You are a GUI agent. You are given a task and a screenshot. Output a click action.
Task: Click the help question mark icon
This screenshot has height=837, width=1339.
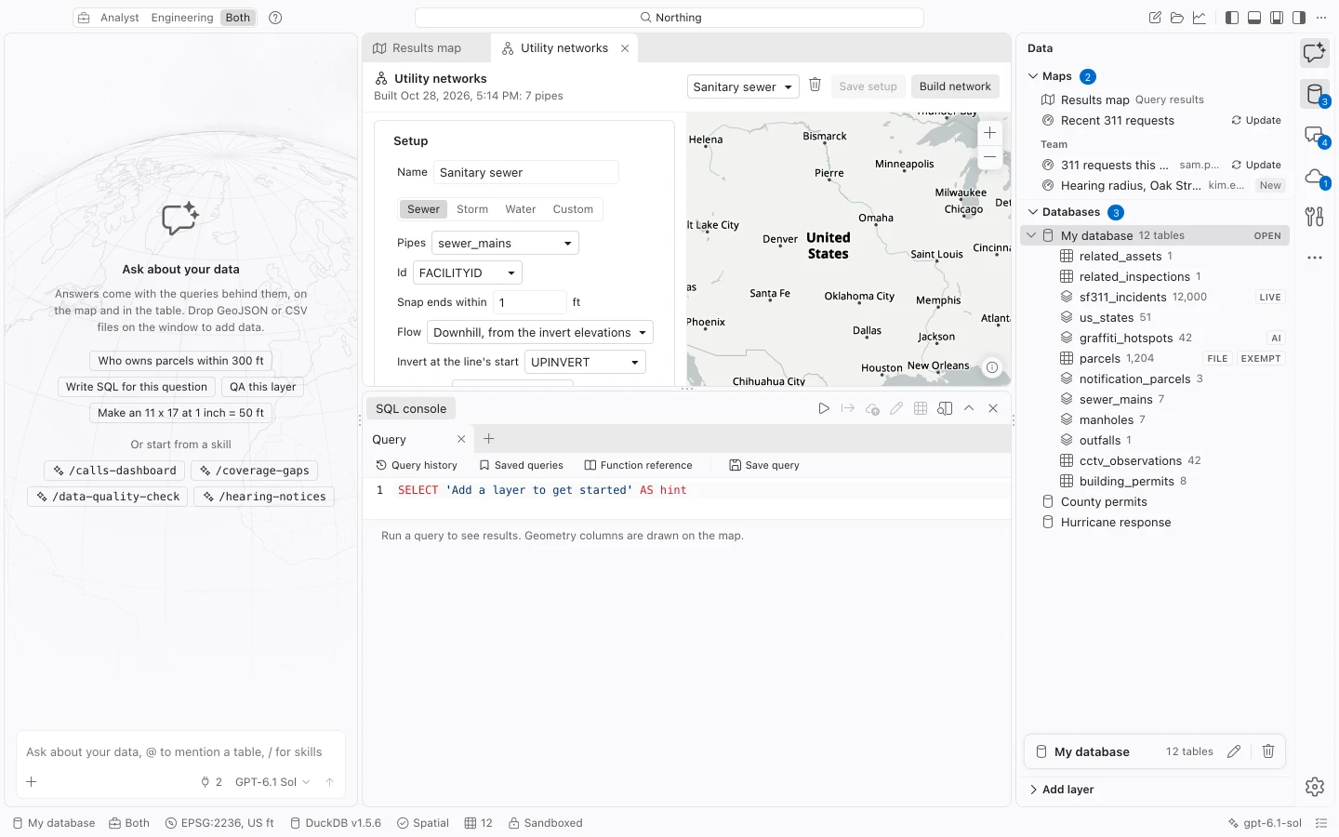(275, 18)
